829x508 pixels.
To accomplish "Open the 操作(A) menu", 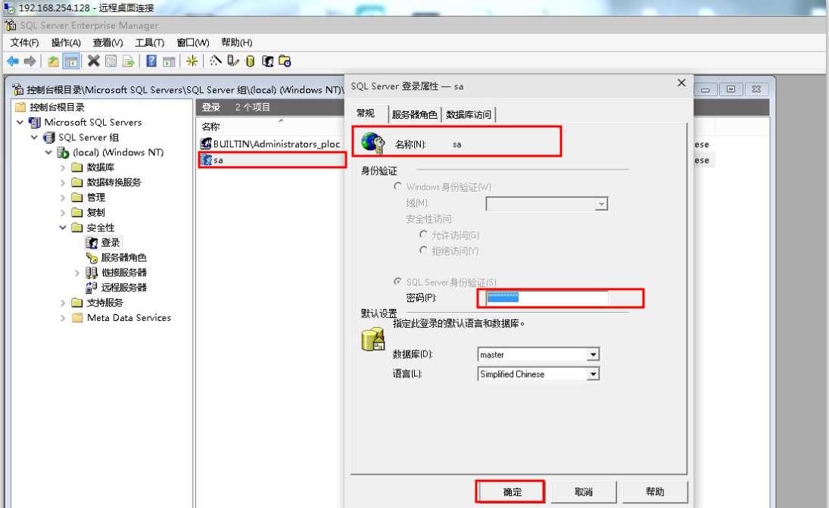I will 66,42.
